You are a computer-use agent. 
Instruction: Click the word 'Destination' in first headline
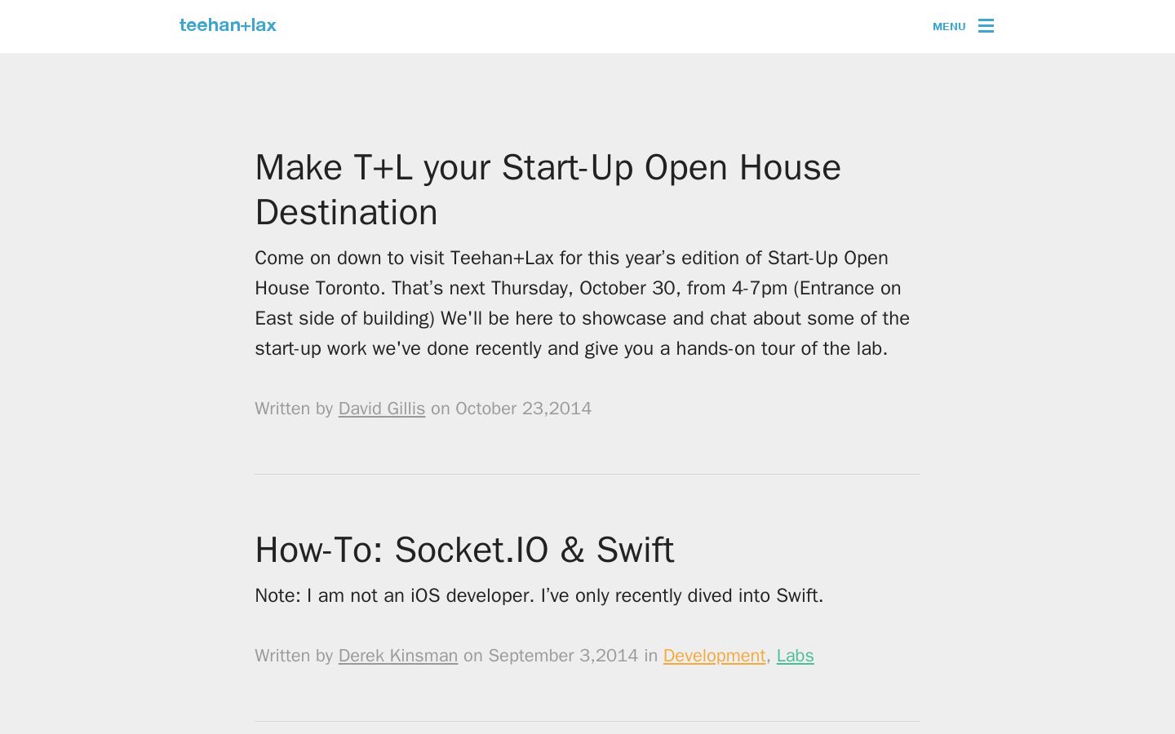[x=346, y=213]
